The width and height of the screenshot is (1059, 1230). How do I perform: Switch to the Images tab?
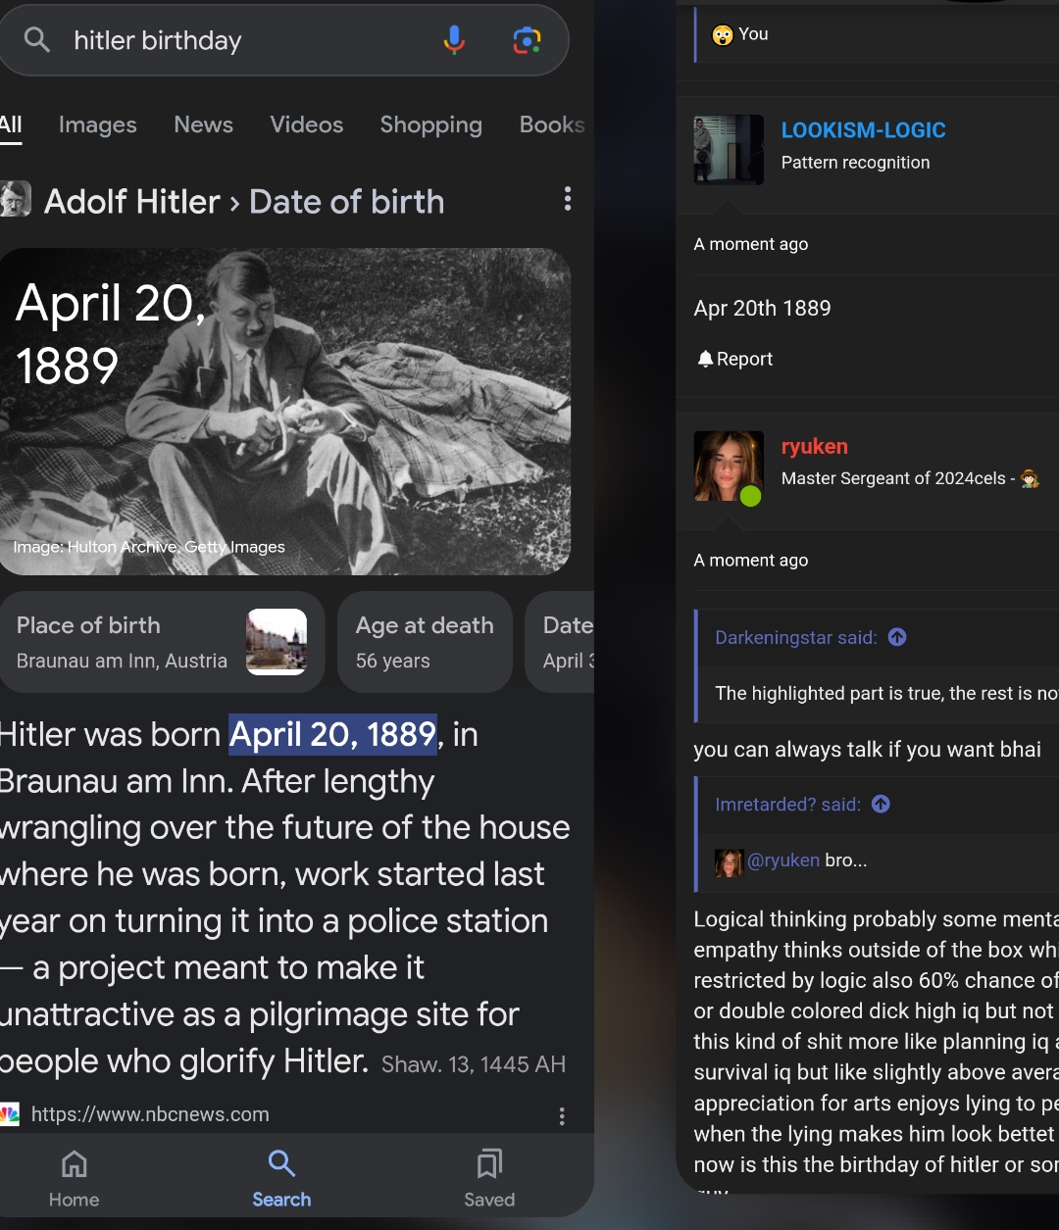click(x=98, y=124)
